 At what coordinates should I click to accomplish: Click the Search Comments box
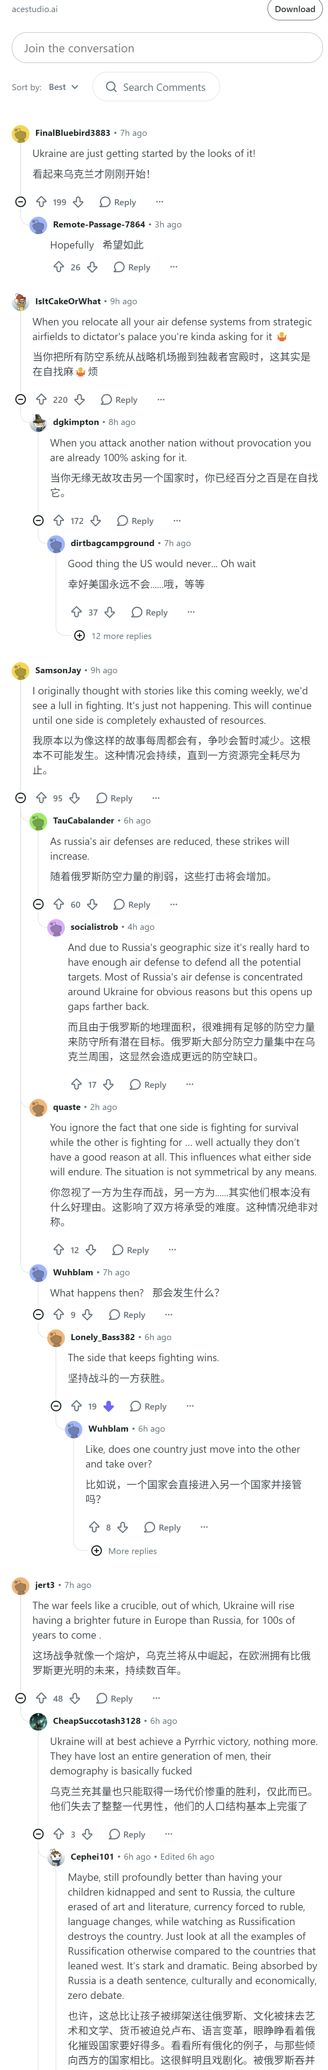(x=156, y=87)
